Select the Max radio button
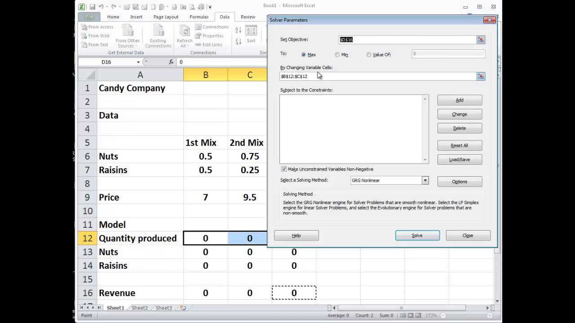This screenshot has height=323, width=575. [304, 55]
